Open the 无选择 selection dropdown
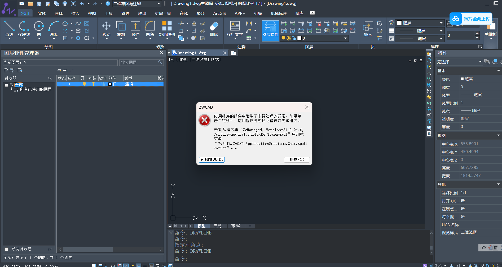Image resolution: width=502 pixels, height=267 pixels. [x=459, y=62]
